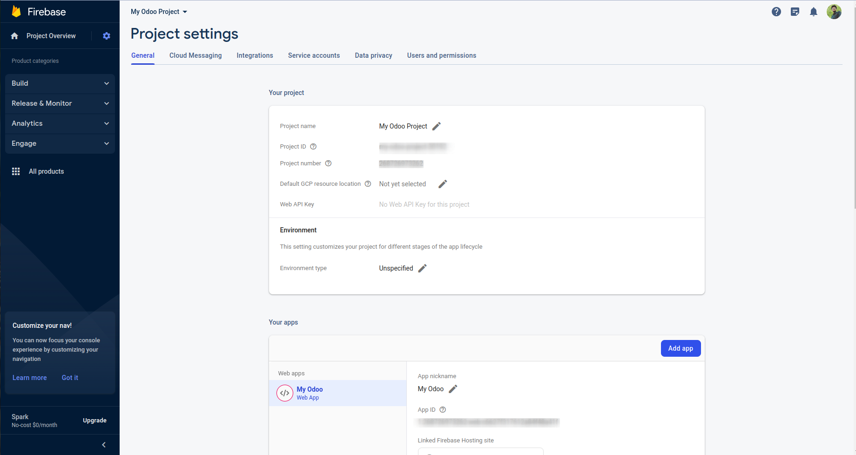Screen dimensions: 856x455
Task: Click the settings gear next to Project Overview
Action: point(107,36)
